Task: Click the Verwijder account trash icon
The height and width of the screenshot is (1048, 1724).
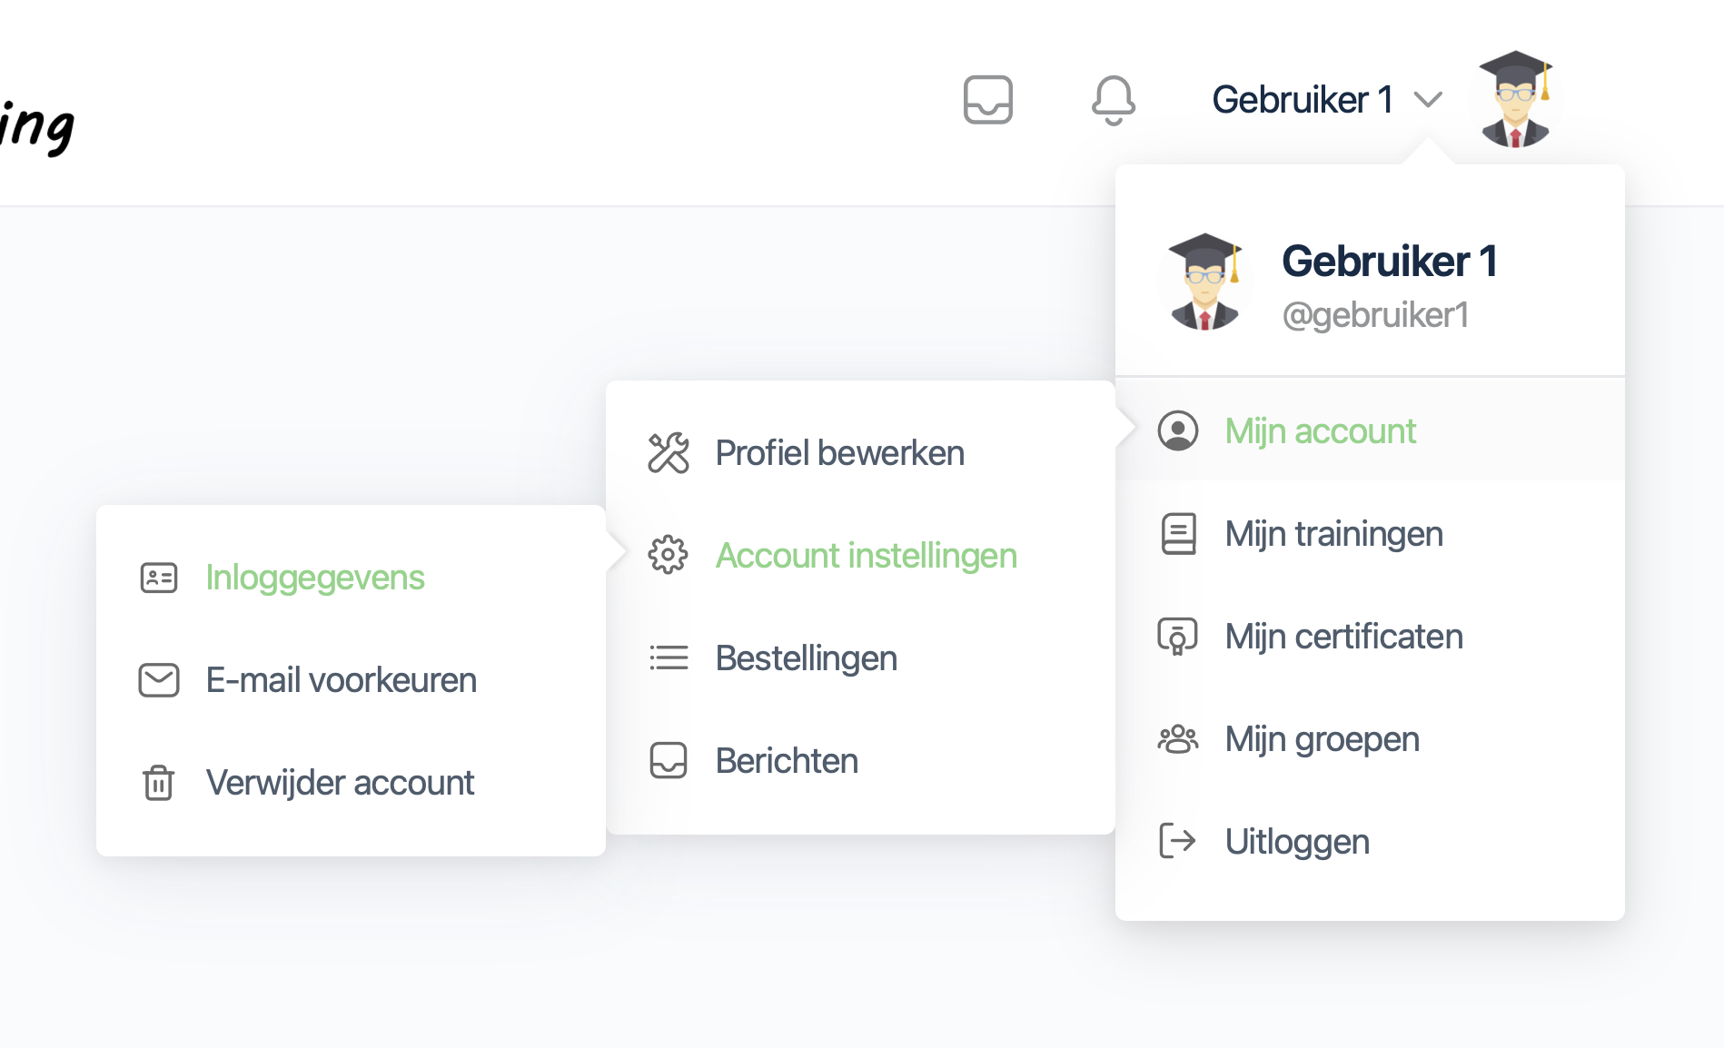Action: [x=159, y=783]
